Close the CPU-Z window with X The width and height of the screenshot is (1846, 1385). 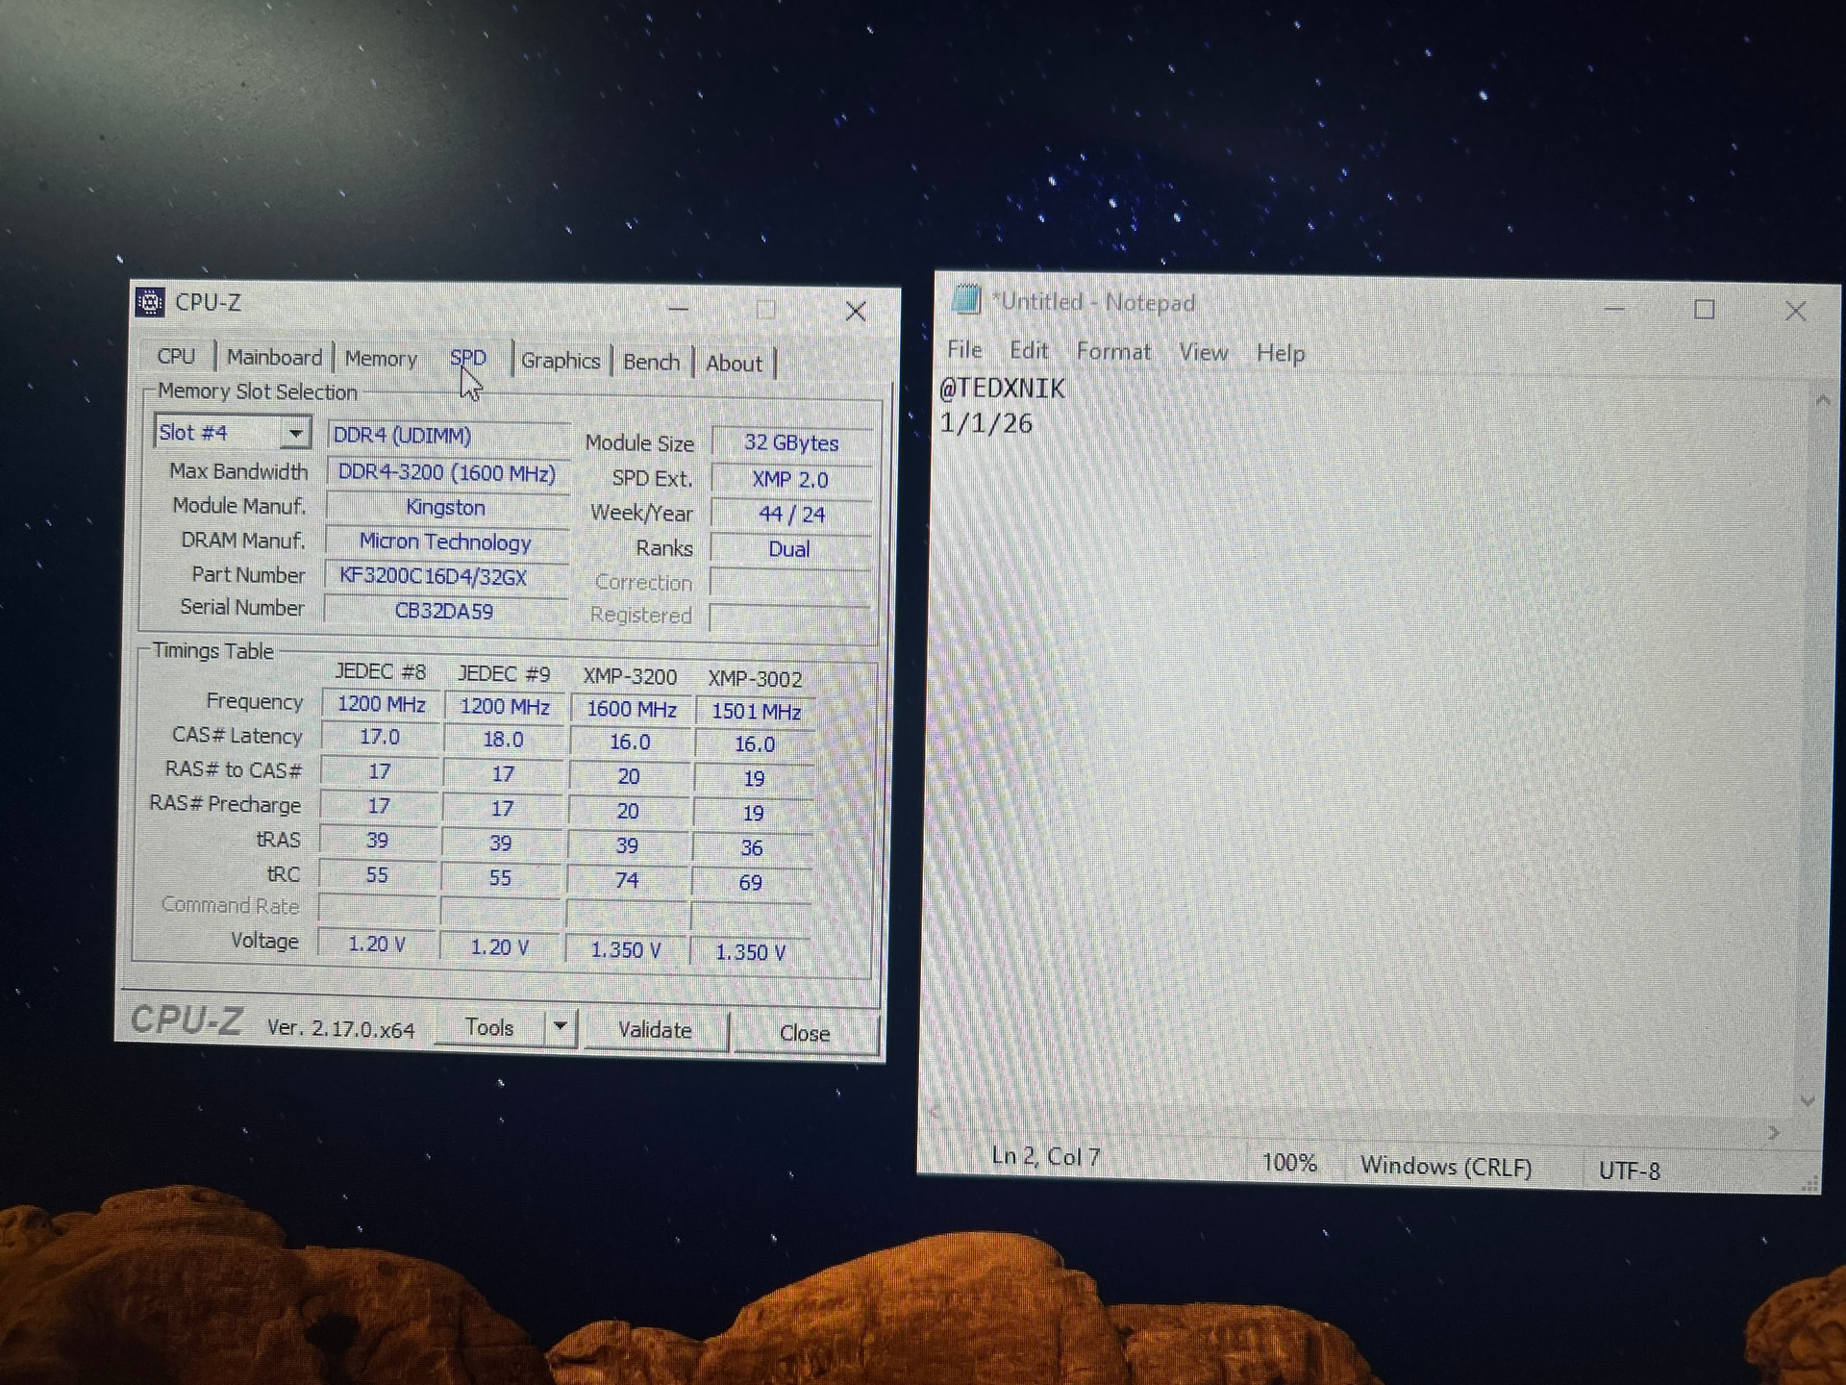pos(855,311)
